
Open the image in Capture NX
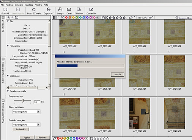[49, 9]
